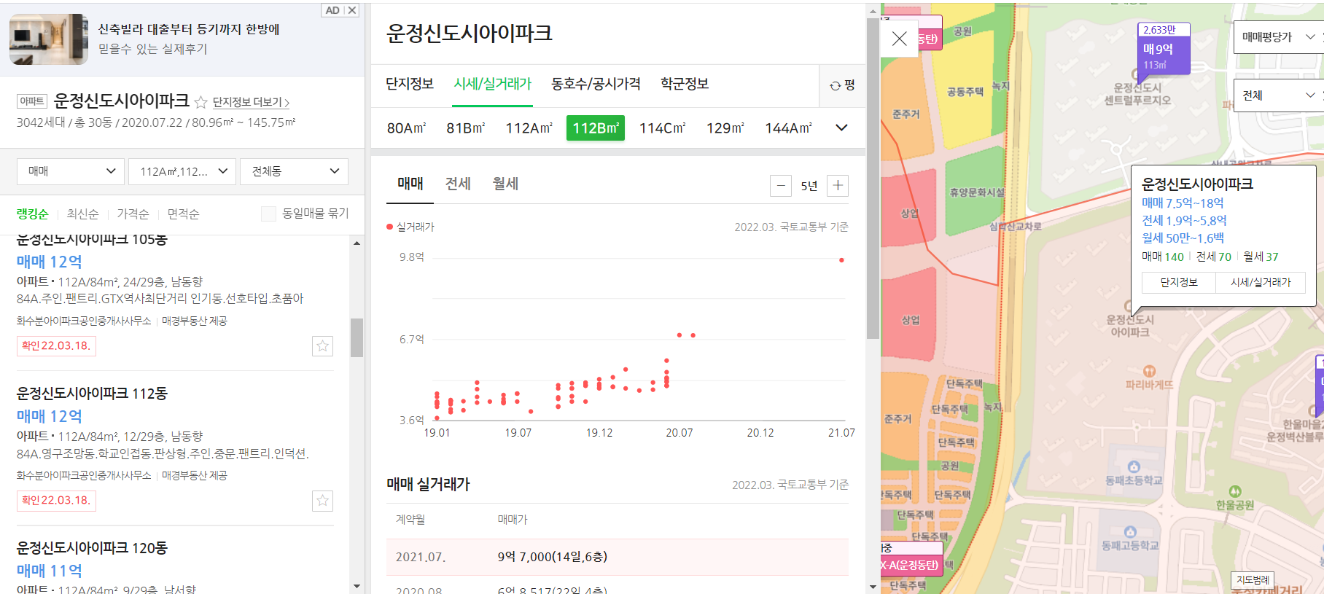Viewport: 1324px width, 594px height.
Task: Show 월세 price chart
Action: click(x=505, y=184)
